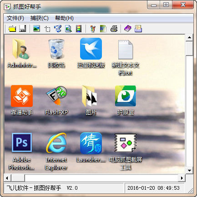Click the magnifier page preview icon
Screen dimensions: 197x197
[x=68, y=29]
